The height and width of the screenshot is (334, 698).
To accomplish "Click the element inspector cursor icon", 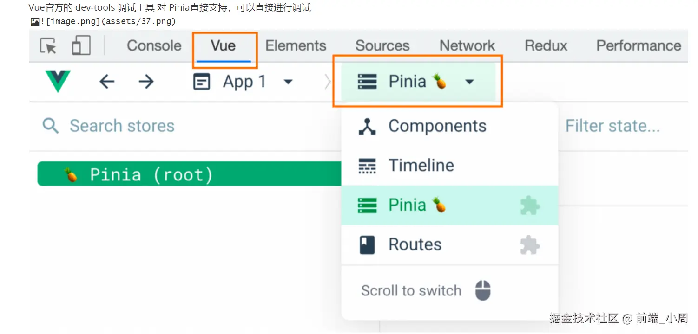I will tap(48, 46).
